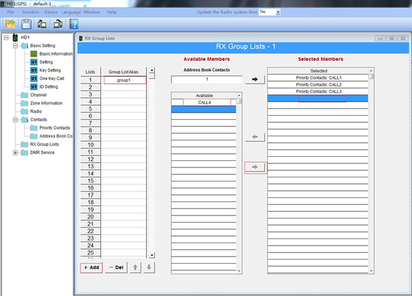This screenshot has height=296, width=412.
Task: Click the Write to radio toolbar icon
Action: coord(58,24)
